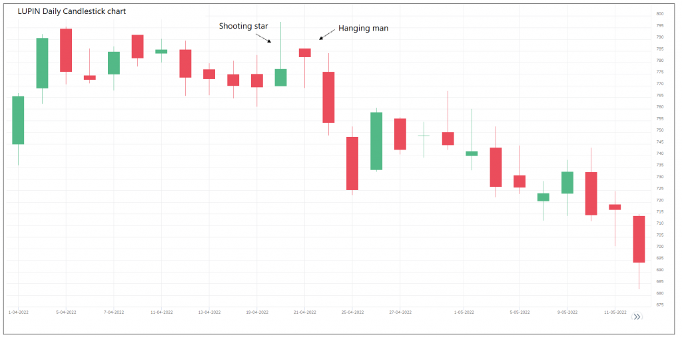Image resolution: width=682 pixels, height=337 pixels.
Task: Click the 11-05-2022 date axis label
Action: tap(615, 312)
